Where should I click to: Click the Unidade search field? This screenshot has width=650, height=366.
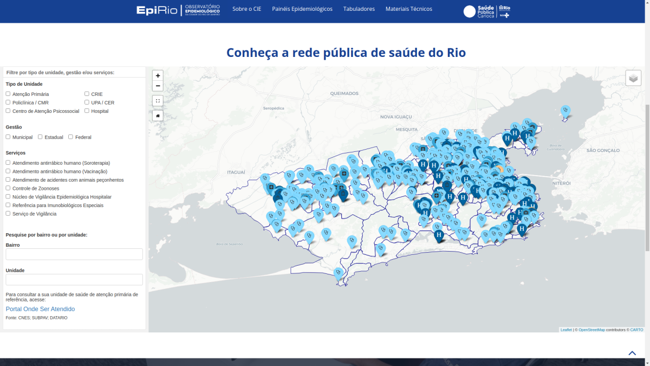point(74,280)
